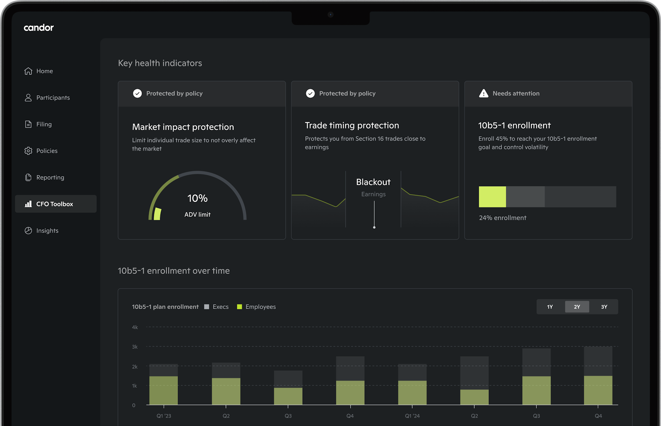The width and height of the screenshot is (661, 426).
Task: Click the Q1 '24 enrollment bar
Action: [412, 384]
